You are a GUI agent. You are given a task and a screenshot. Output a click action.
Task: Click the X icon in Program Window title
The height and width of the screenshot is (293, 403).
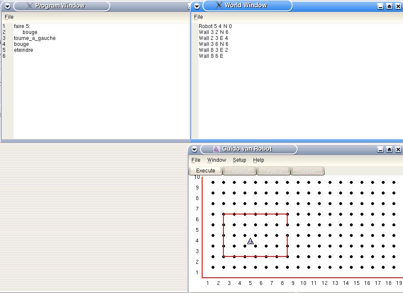(x=30, y=6)
